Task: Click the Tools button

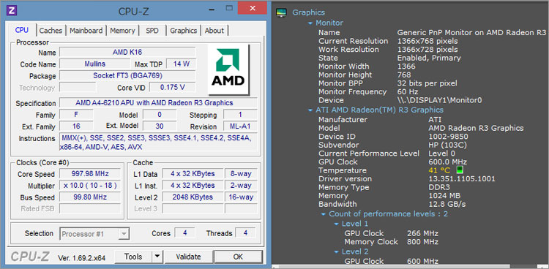Action: 133,257
